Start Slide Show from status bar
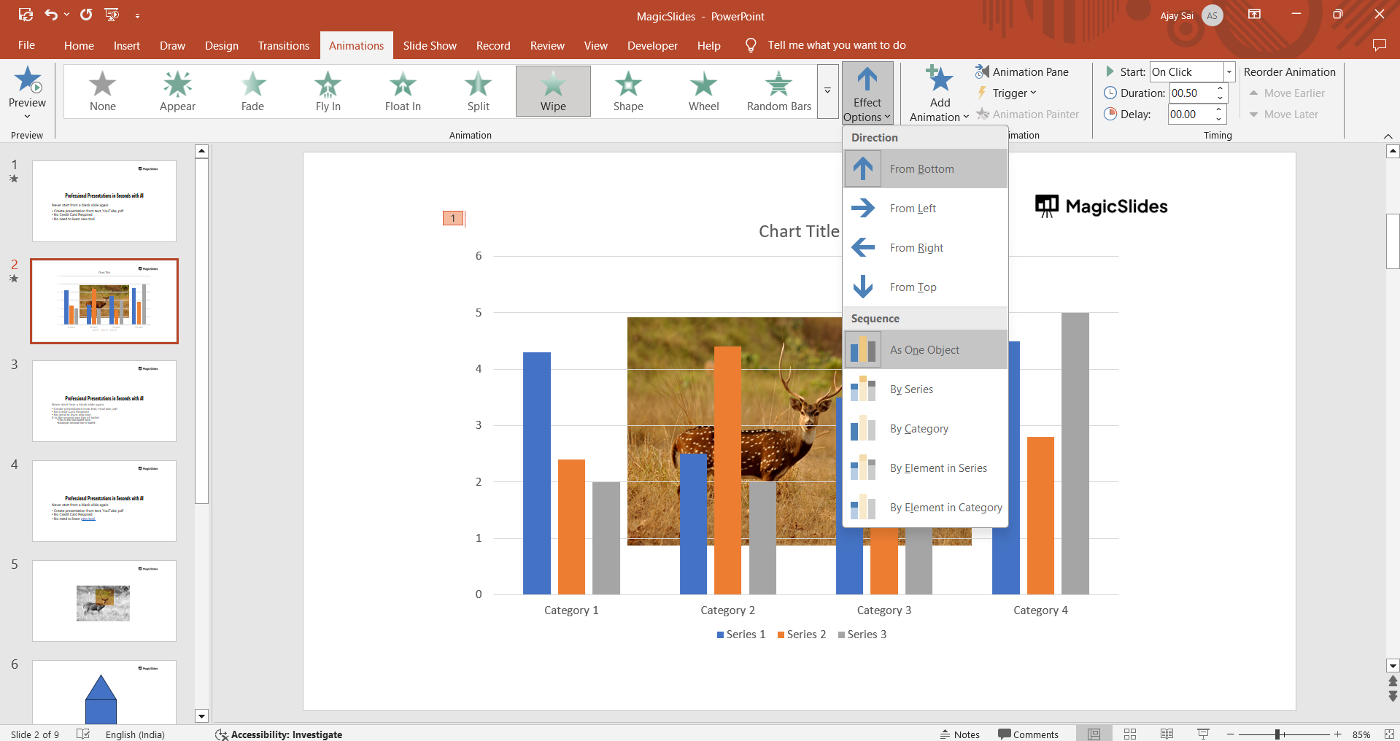 click(x=1203, y=734)
